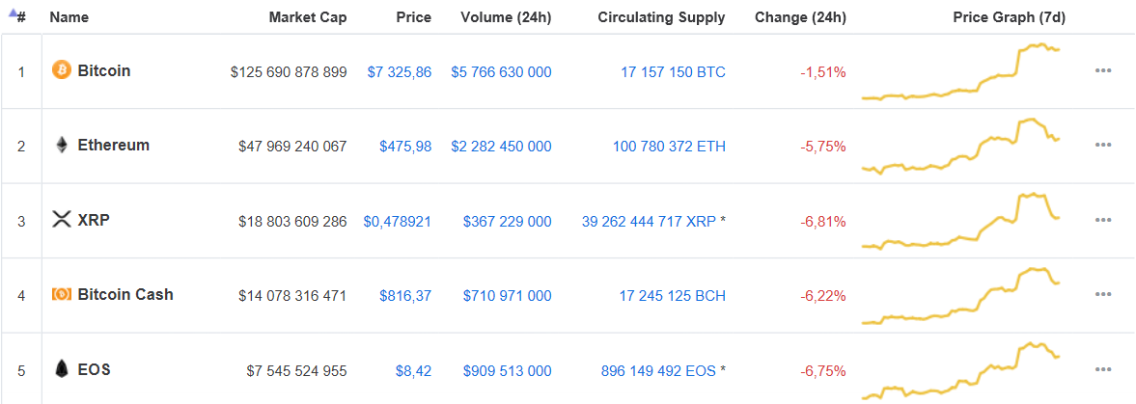Open the three-dot menu for Ethereum
1136x404 pixels.
(1102, 145)
